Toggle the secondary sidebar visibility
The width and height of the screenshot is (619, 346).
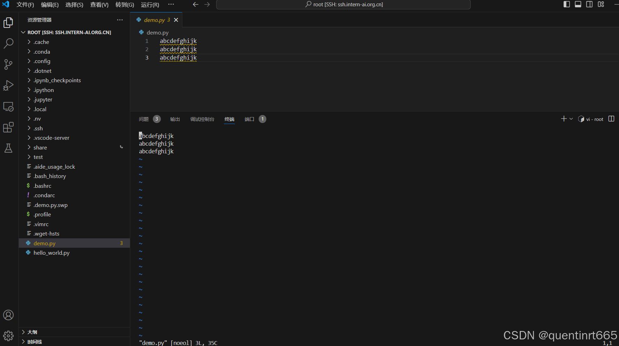coord(589,4)
